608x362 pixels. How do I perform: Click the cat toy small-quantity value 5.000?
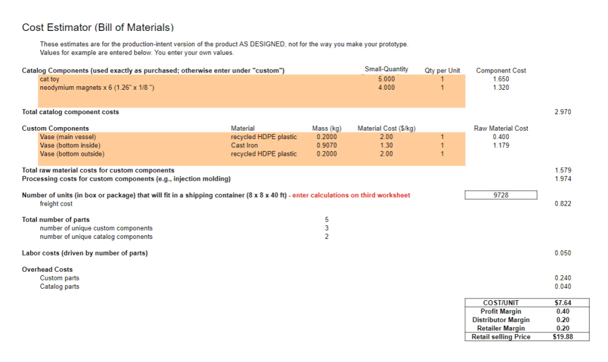(x=386, y=79)
